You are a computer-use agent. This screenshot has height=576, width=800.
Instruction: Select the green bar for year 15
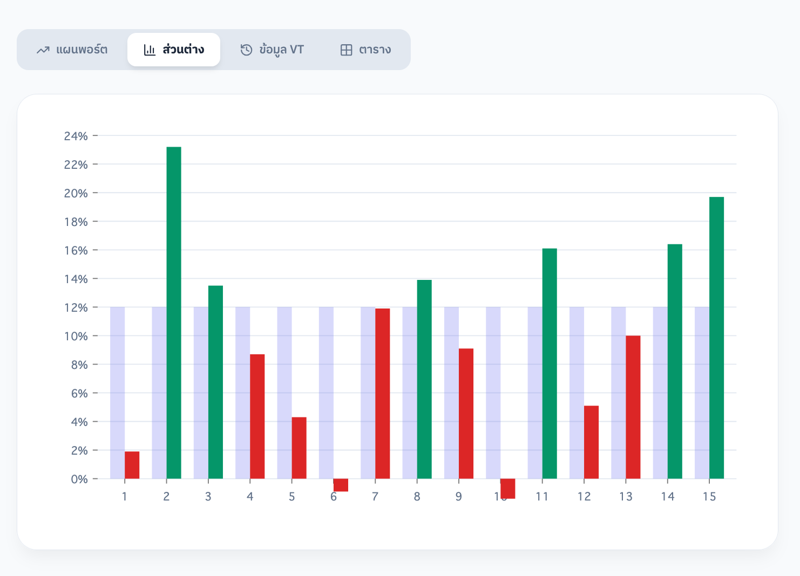pos(716,338)
